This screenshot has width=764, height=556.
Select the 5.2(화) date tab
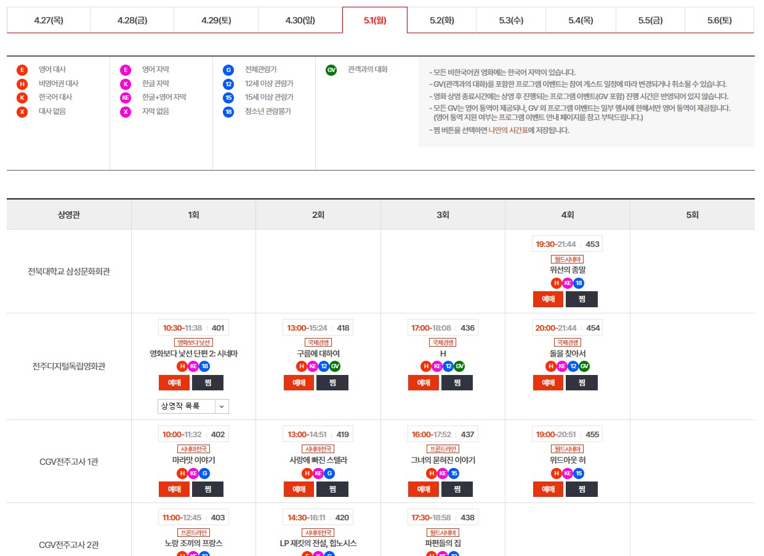(x=442, y=20)
